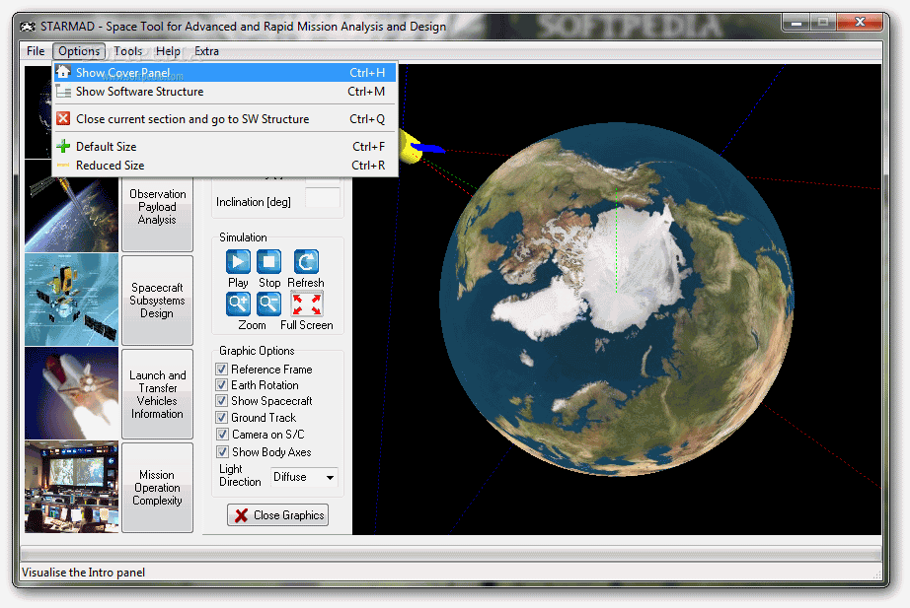
Task: Click the red X icon for Close current section
Action: tap(63, 119)
